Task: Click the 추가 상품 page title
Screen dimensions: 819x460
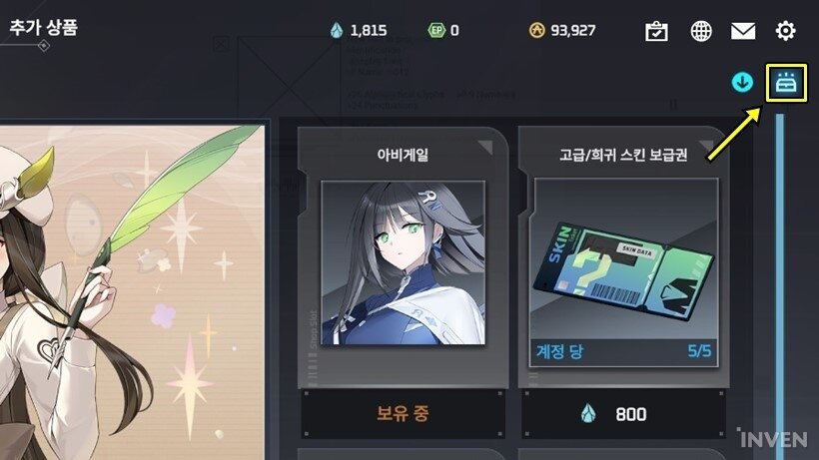Action: click(x=43, y=27)
